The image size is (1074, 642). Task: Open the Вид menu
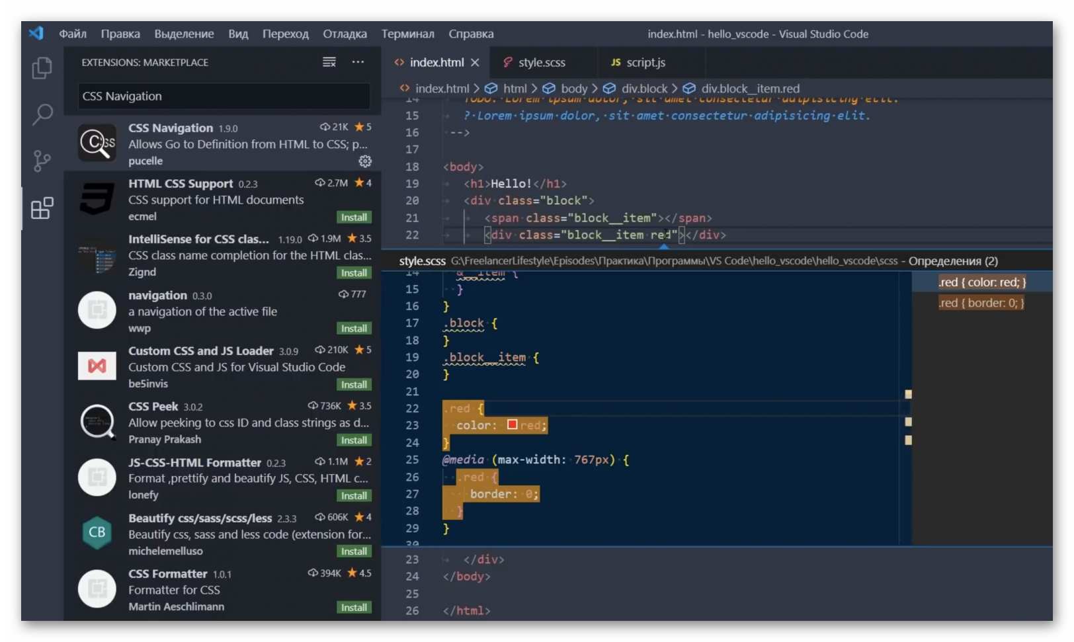point(238,34)
